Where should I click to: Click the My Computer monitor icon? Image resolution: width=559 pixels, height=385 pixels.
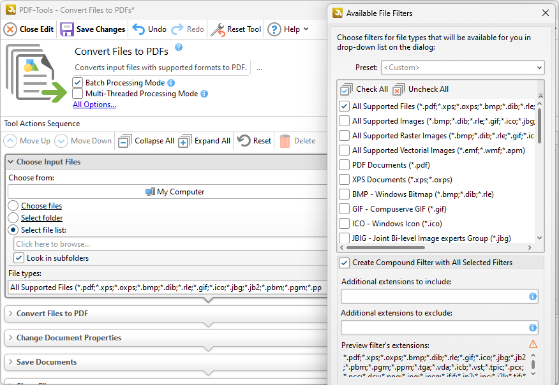point(150,192)
